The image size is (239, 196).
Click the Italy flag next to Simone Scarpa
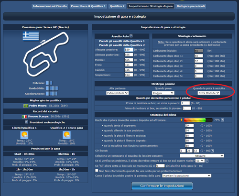(x=24, y=117)
